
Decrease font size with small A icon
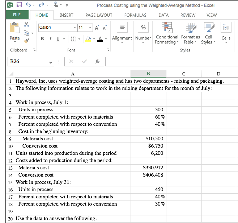105,28
